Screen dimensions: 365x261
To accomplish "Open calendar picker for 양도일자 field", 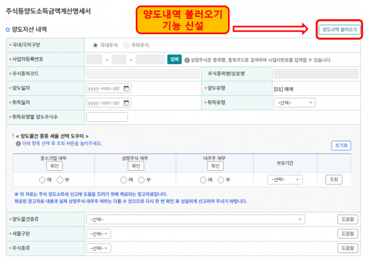I will pyautogui.click(x=126, y=88).
